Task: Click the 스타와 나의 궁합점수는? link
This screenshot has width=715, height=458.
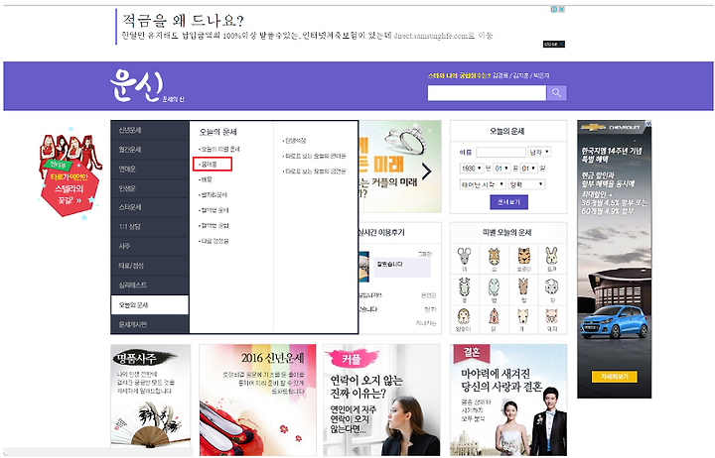Action: [x=459, y=75]
